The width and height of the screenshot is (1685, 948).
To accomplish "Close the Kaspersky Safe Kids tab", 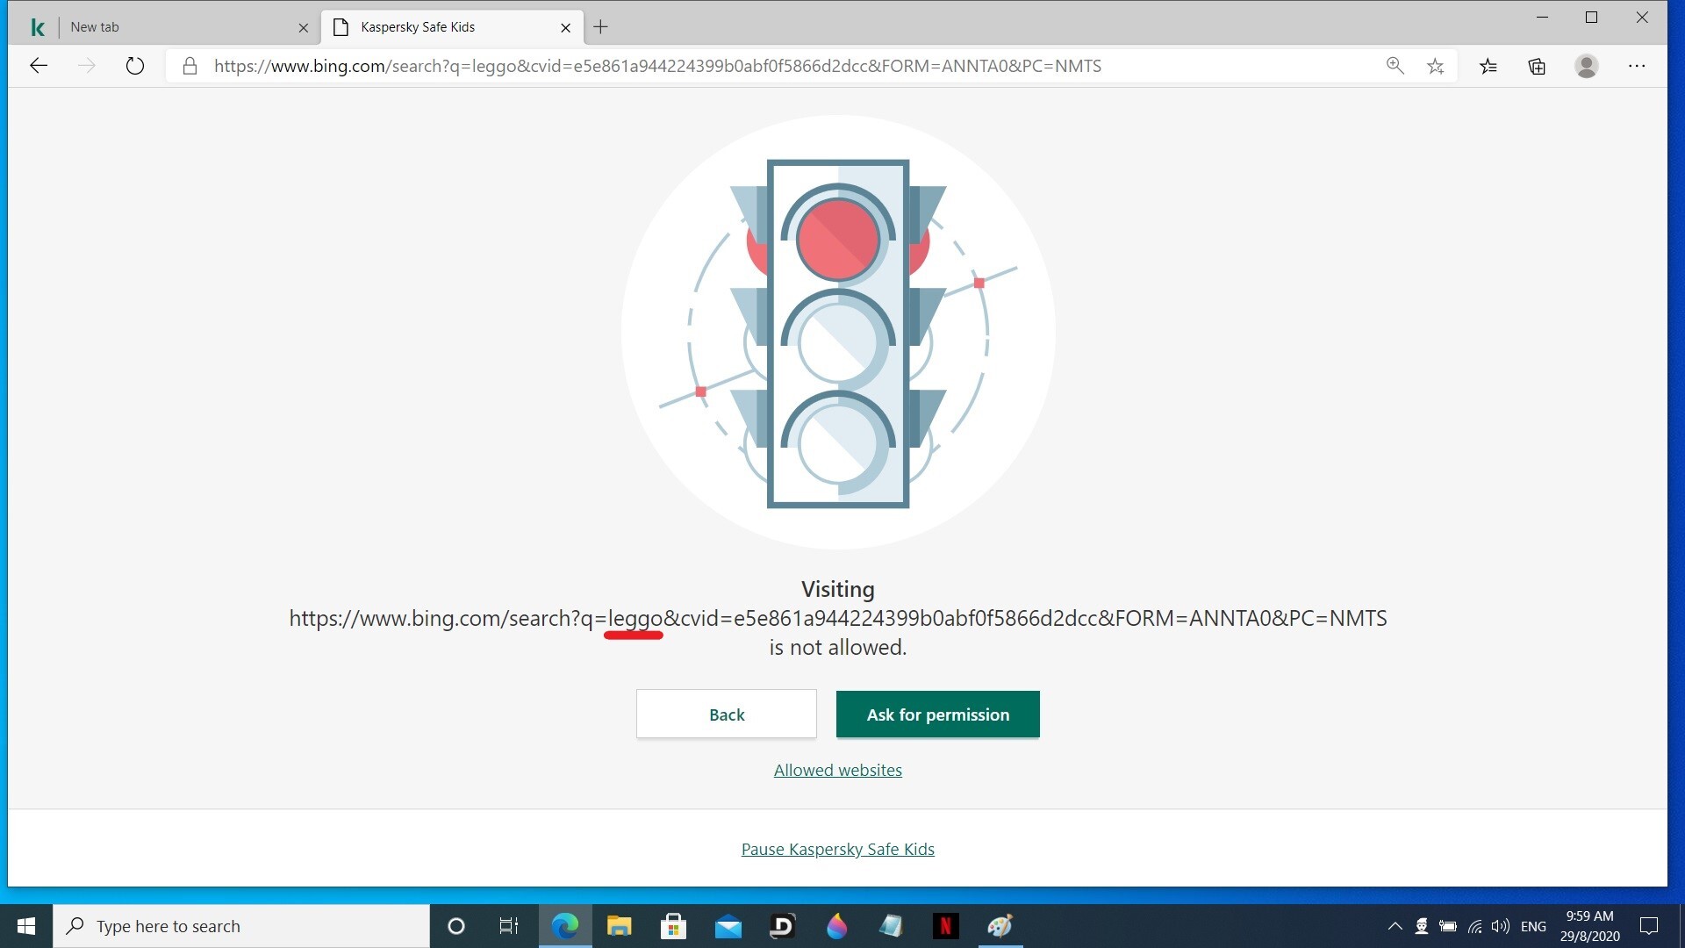I will (566, 28).
